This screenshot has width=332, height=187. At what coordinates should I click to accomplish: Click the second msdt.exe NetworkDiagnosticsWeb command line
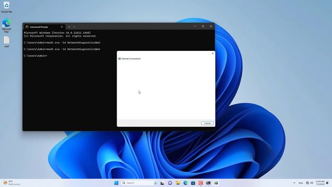62,49
